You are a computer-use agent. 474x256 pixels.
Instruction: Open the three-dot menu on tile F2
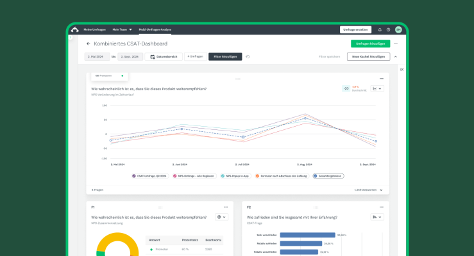(382, 207)
